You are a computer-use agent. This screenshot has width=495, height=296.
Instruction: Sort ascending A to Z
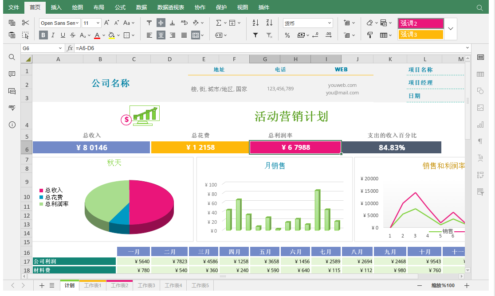(x=256, y=23)
